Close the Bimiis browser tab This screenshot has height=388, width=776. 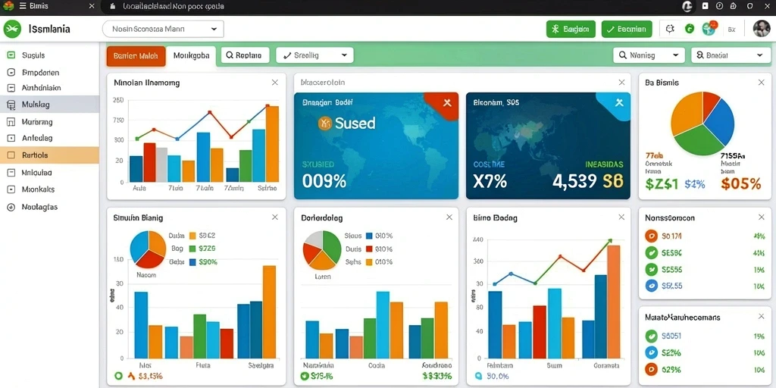coord(91,6)
